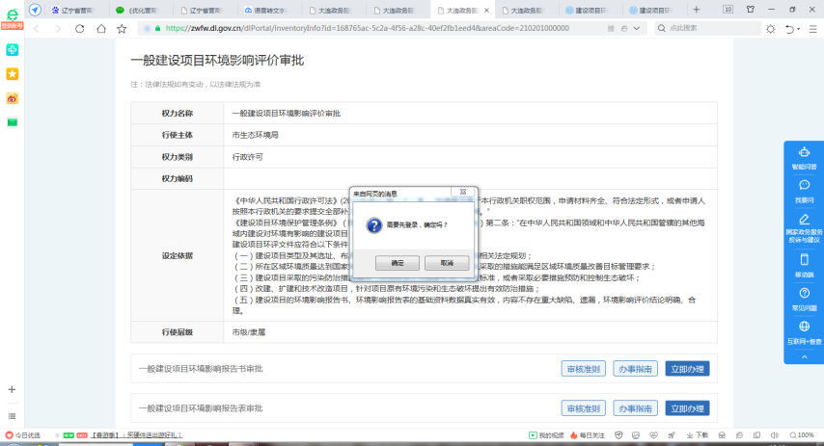Switch to last 建设项目环 tab
This screenshot has width=824, height=446.
pos(653,10)
